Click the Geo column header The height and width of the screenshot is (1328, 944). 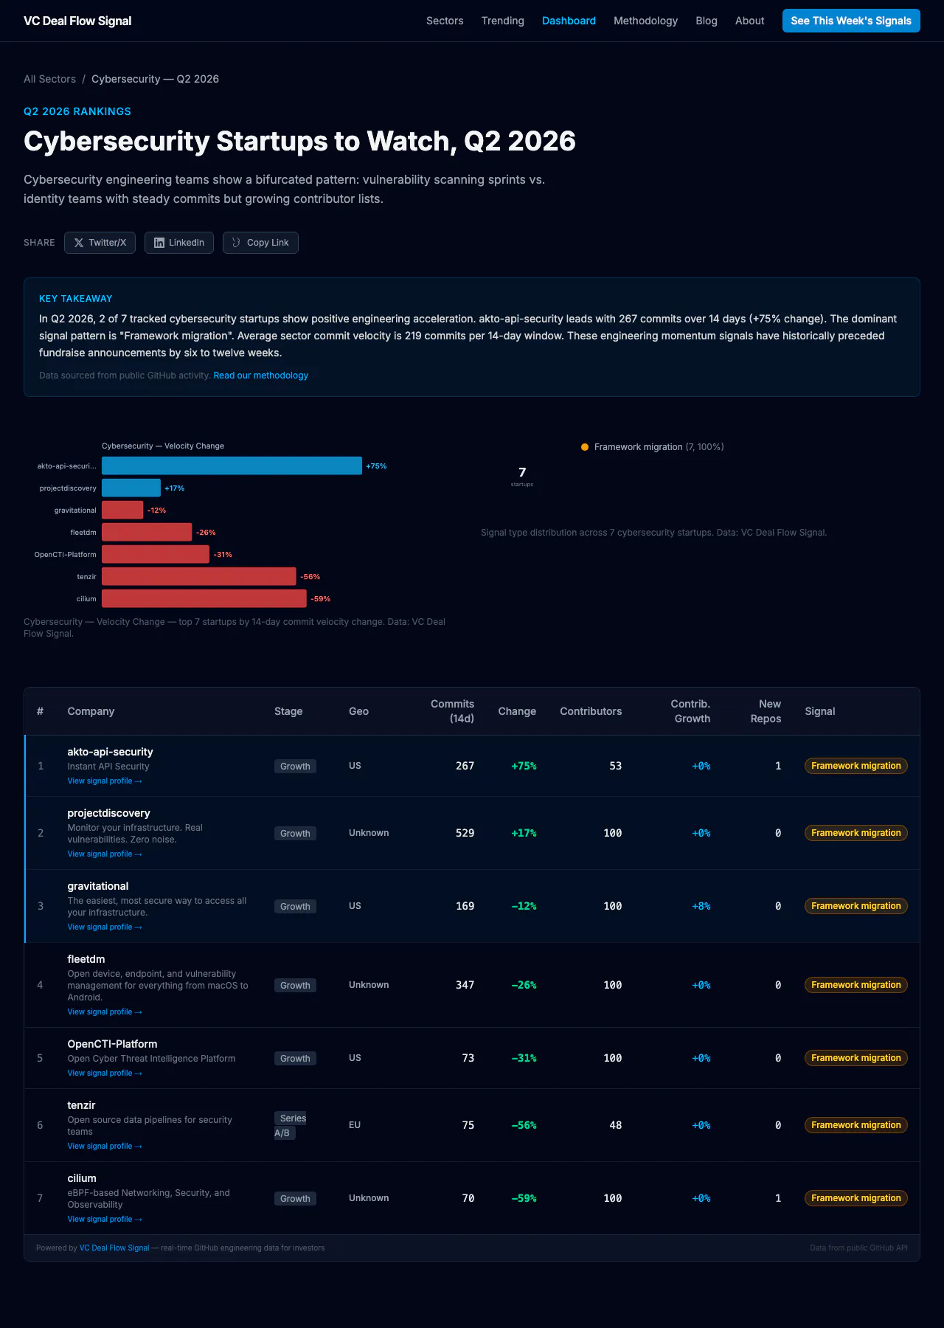358,711
